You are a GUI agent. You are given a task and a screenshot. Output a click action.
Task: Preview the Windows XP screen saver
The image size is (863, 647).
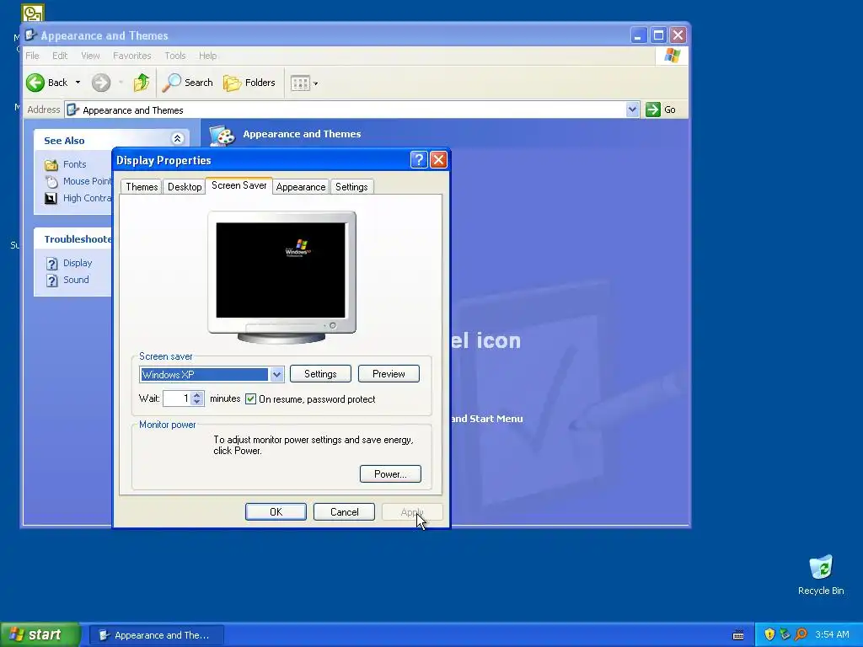click(x=389, y=373)
